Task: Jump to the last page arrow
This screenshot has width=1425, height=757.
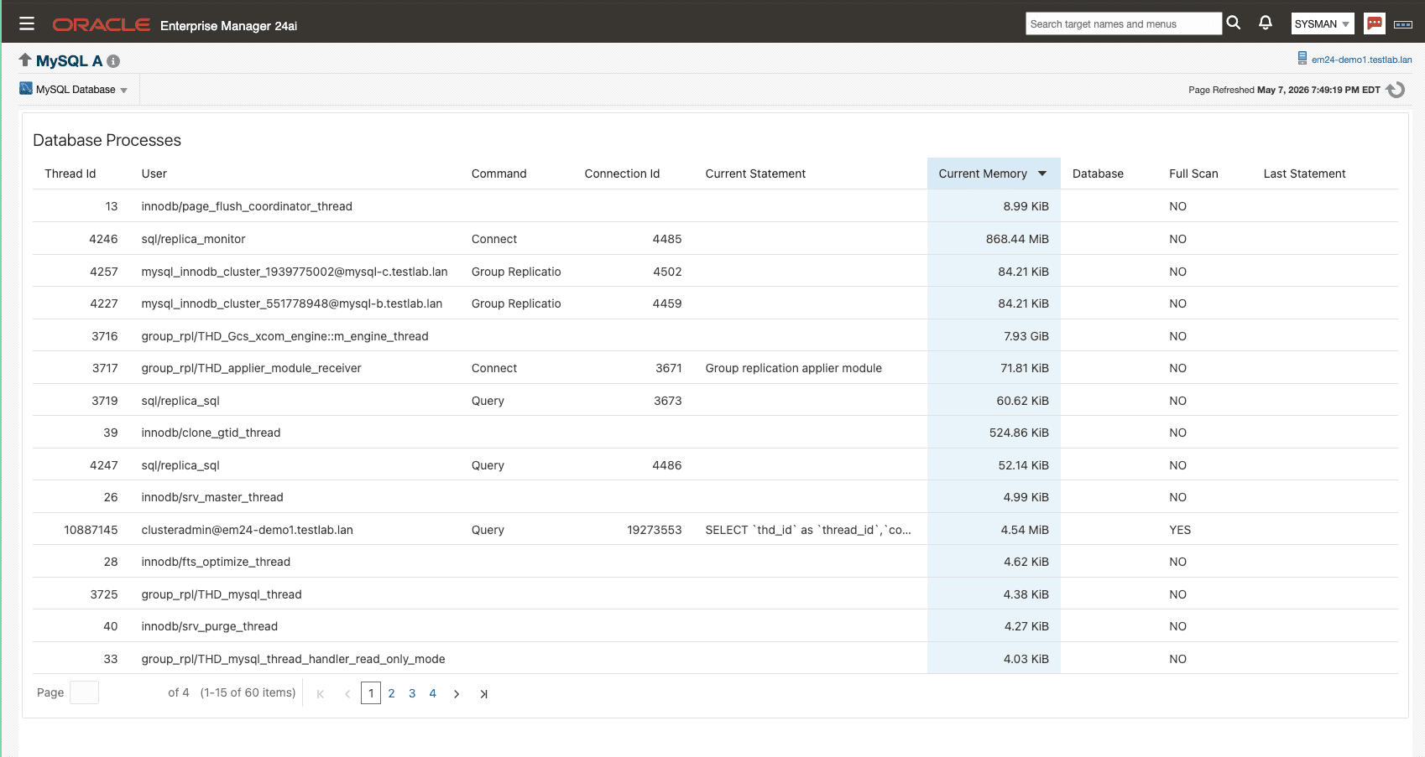Action: click(483, 693)
